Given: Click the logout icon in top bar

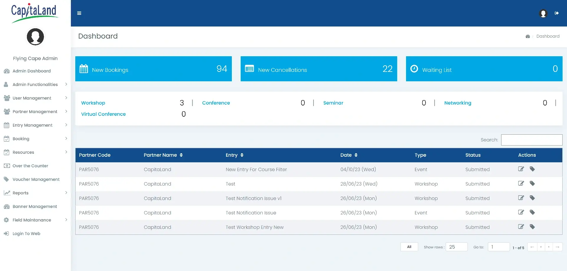Looking at the screenshot, I should 557,13.
